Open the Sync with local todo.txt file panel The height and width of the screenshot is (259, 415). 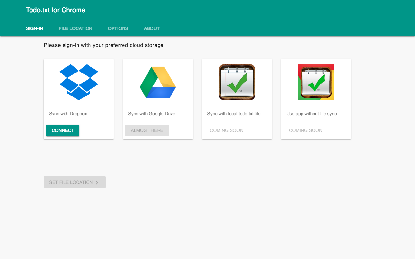[x=237, y=99]
